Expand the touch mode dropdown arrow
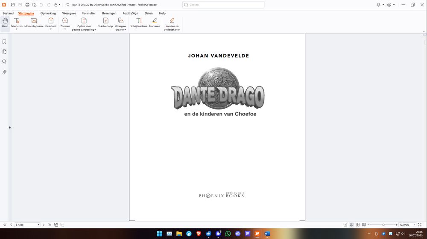This screenshot has width=427, height=239. [59, 5]
